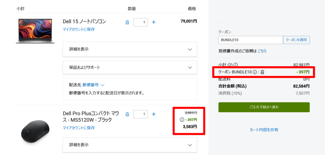Viewport: 325px width, 155px height.
Task: Open the Dell 15 laptop product thumbnail
Action: click(35, 31)
